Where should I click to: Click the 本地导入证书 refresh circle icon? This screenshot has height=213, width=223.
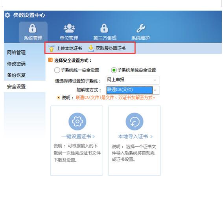(135, 121)
